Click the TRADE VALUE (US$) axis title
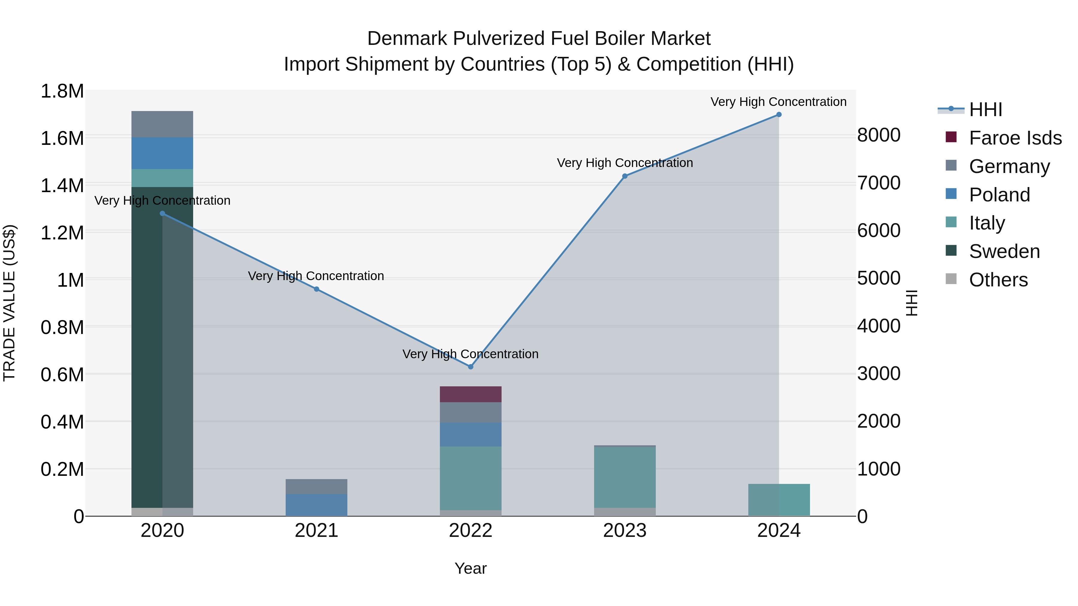 [9, 303]
